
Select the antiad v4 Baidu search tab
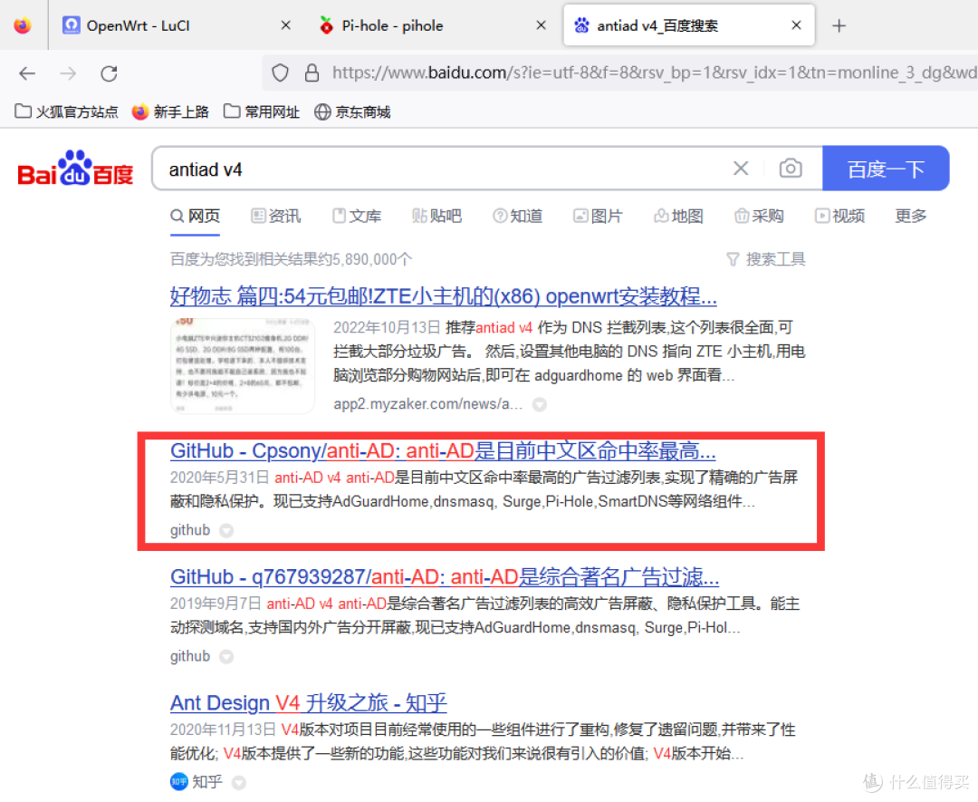click(x=688, y=25)
